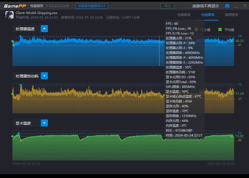Click the Client-Win64-Shipping.exe game icon

point(9,15)
